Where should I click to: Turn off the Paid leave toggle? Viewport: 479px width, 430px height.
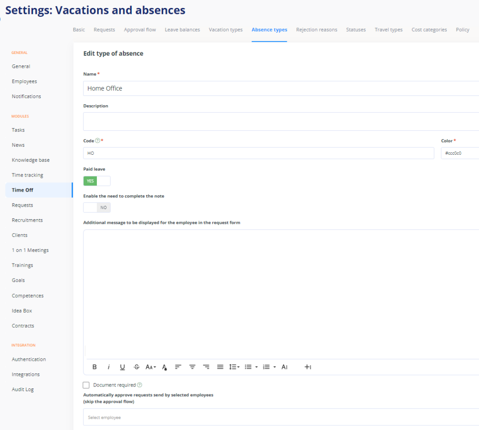pos(97,181)
